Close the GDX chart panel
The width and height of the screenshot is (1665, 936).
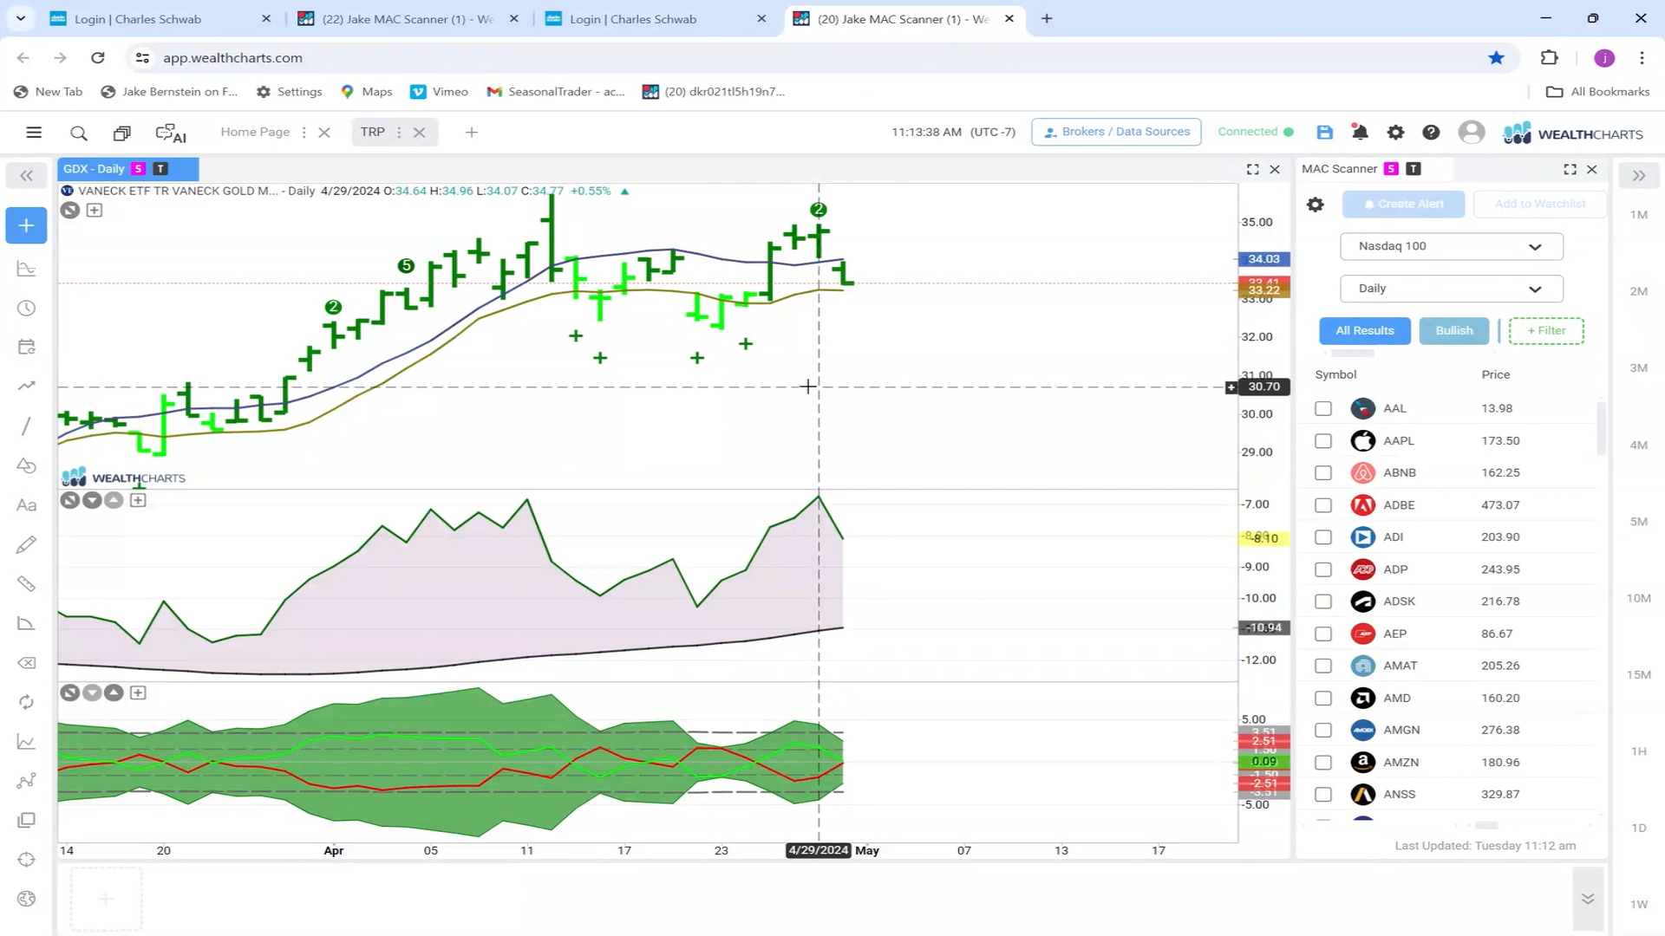(1275, 169)
